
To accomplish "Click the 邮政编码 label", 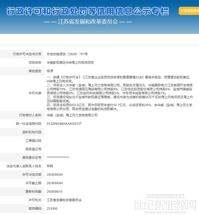I will tap(35, 209).
